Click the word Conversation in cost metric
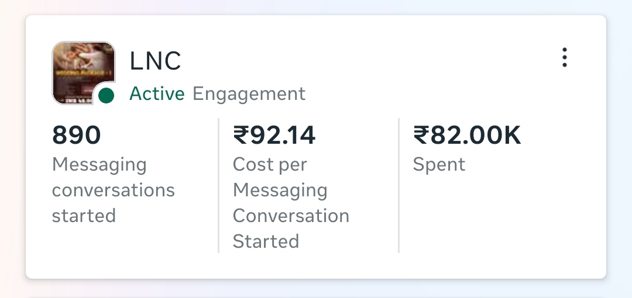632x298 pixels. pyautogui.click(x=291, y=216)
